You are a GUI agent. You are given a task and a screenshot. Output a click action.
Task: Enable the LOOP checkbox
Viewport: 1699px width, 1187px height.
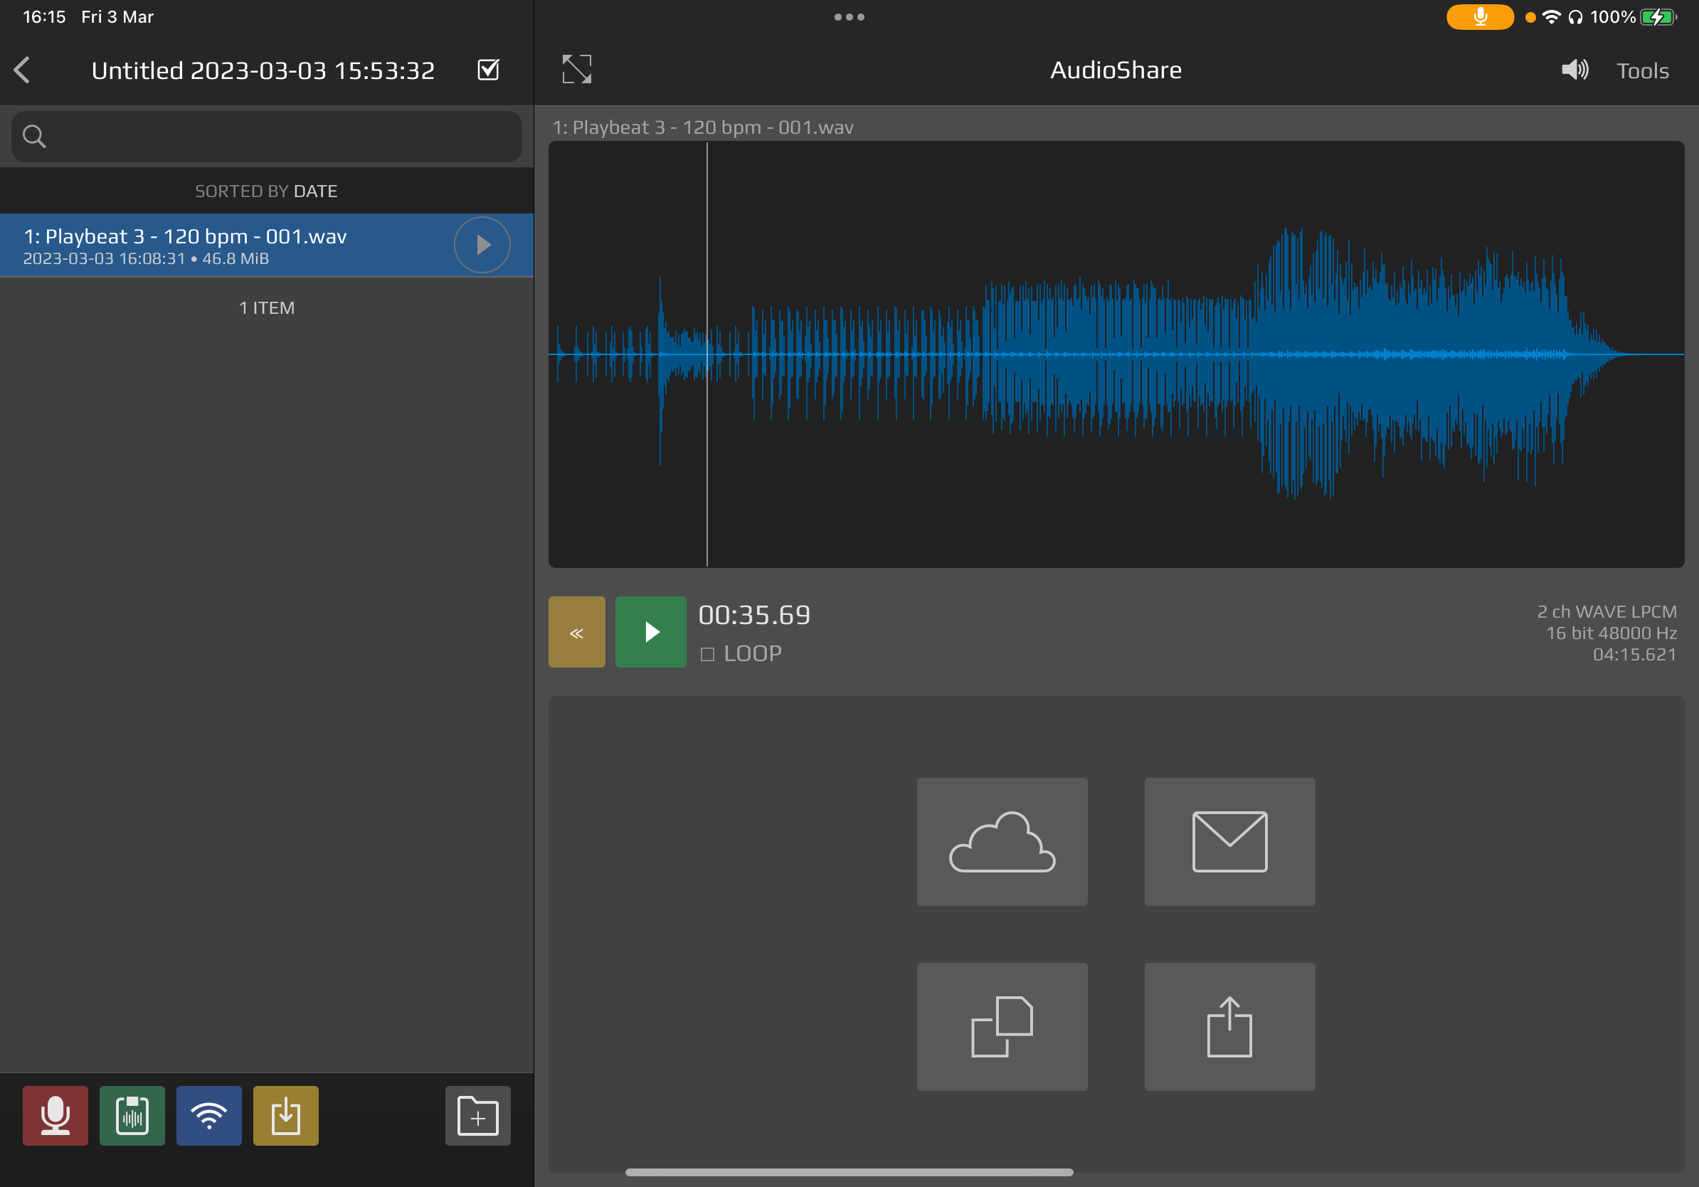point(707,654)
